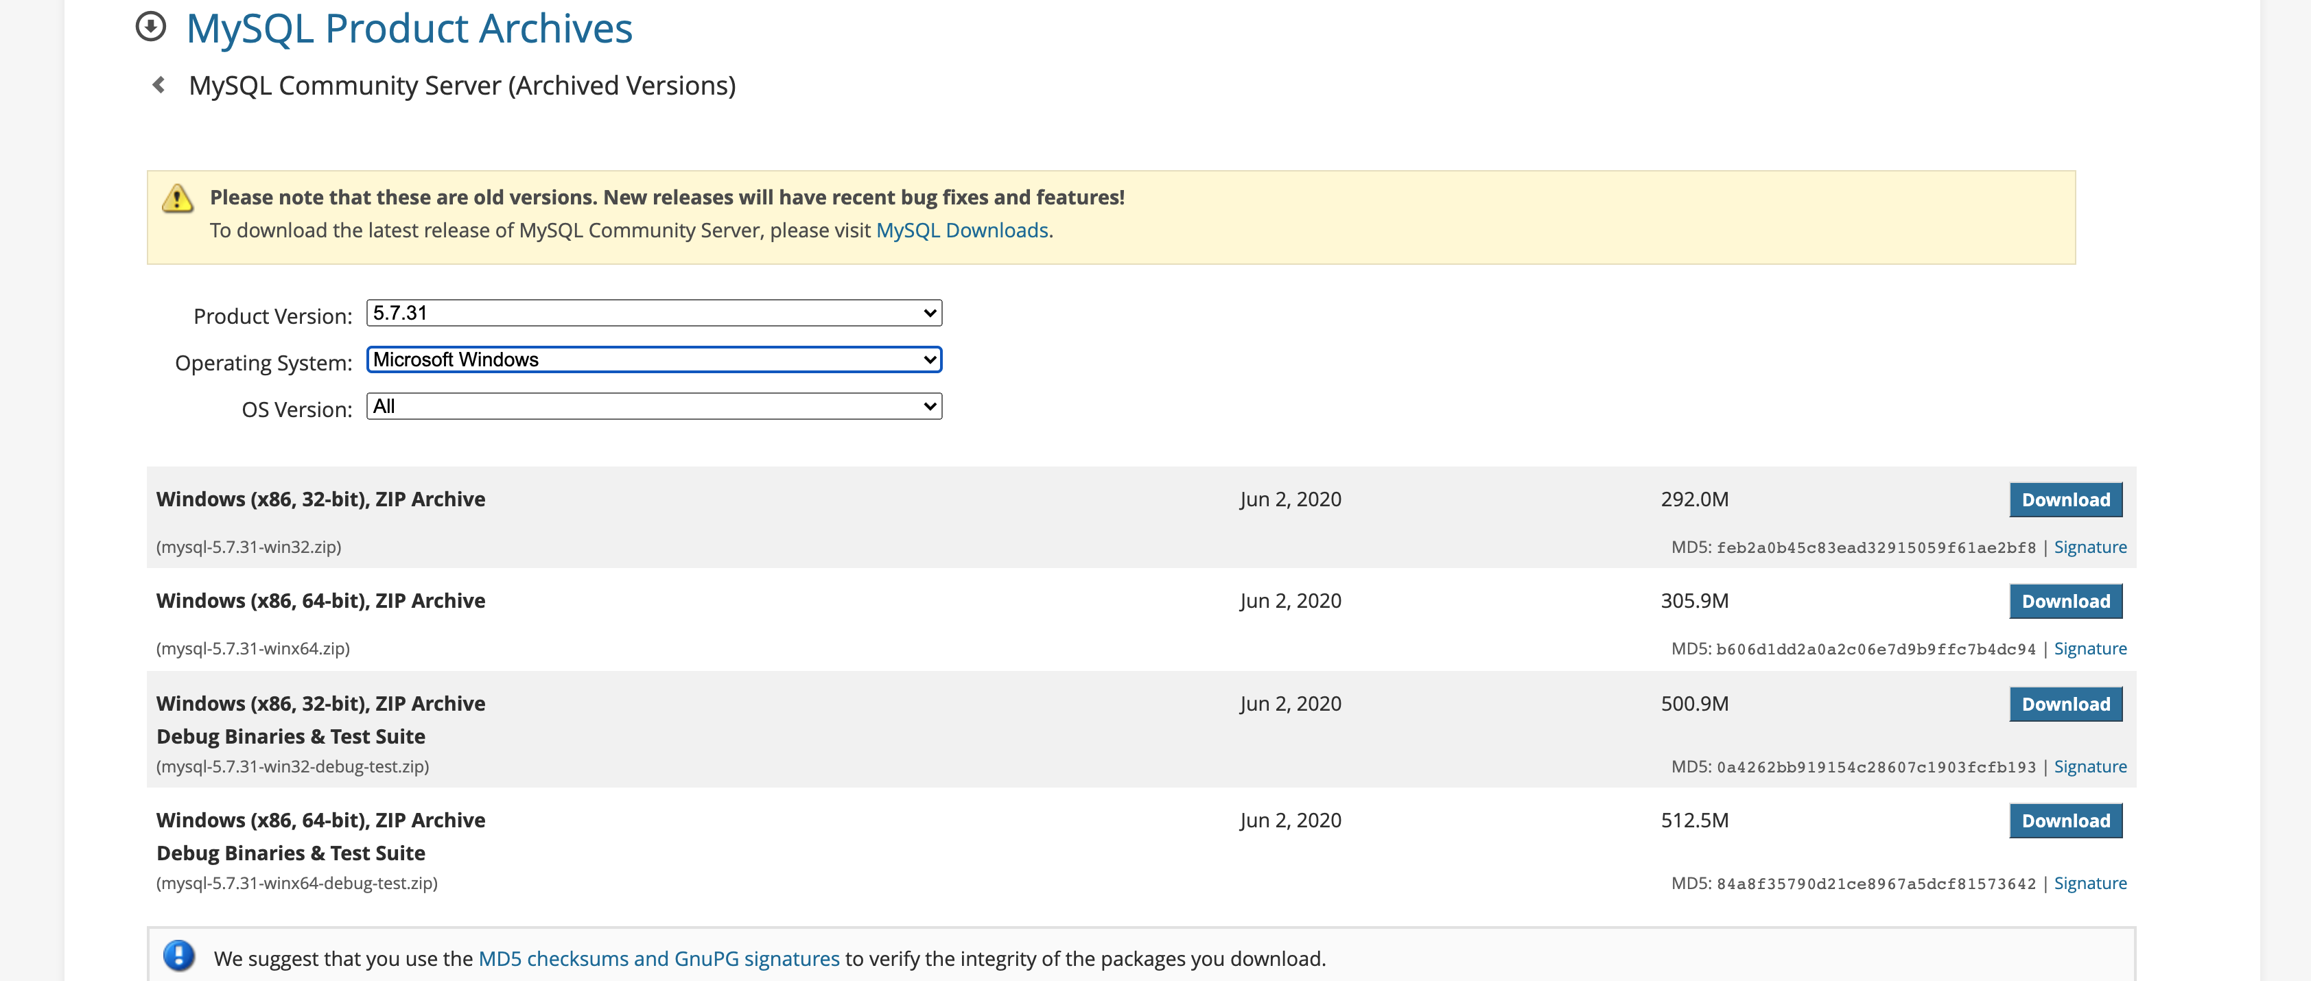This screenshot has height=981, width=2311.
Task: Click the Jun 2, 2020 date in the 305.9M row
Action: pyautogui.click(x=1290, y=602)
